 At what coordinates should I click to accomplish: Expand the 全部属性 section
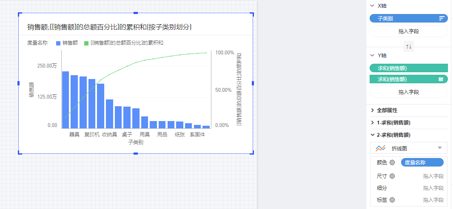coord(373,110)
